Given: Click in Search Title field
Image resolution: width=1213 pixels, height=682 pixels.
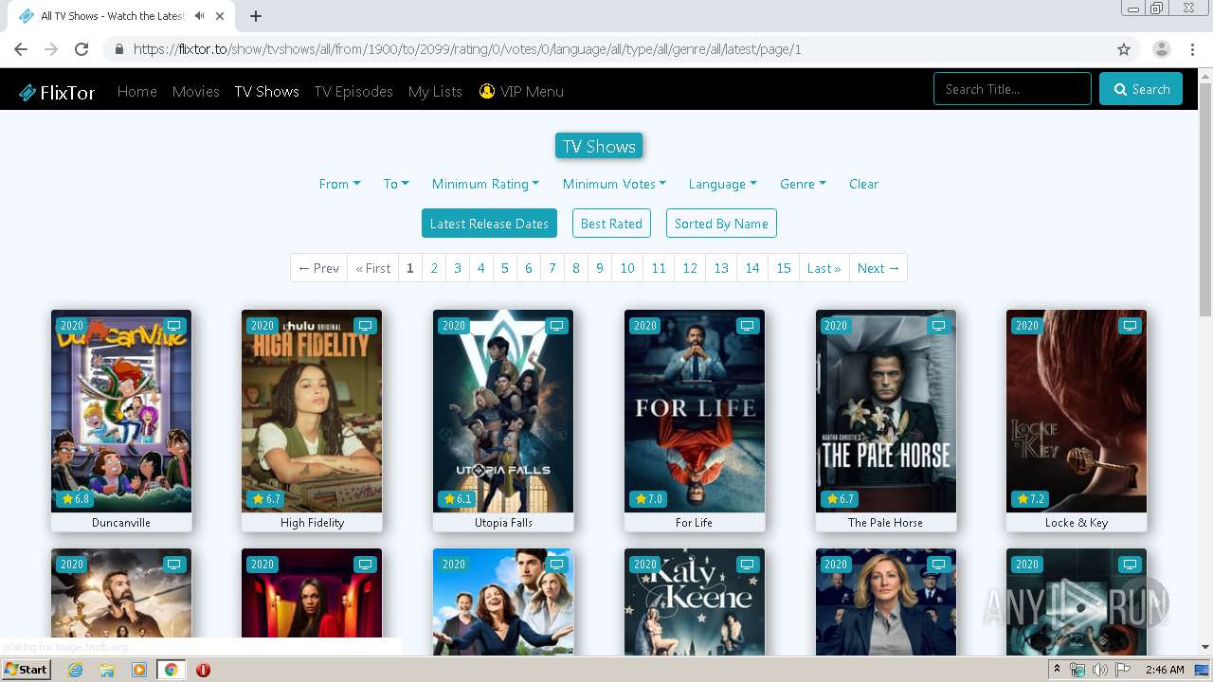Looking at the screenshot, I should point(1012,89).
